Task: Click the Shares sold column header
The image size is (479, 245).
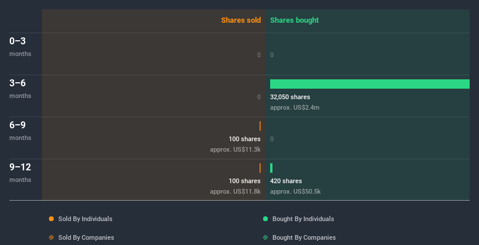Action: pyautogui.click(x=241, y=20)
